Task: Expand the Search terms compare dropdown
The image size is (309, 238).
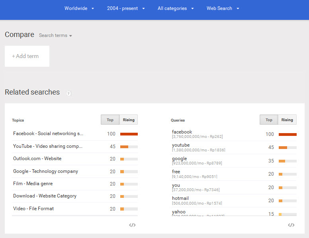Action: coord(55,35)
